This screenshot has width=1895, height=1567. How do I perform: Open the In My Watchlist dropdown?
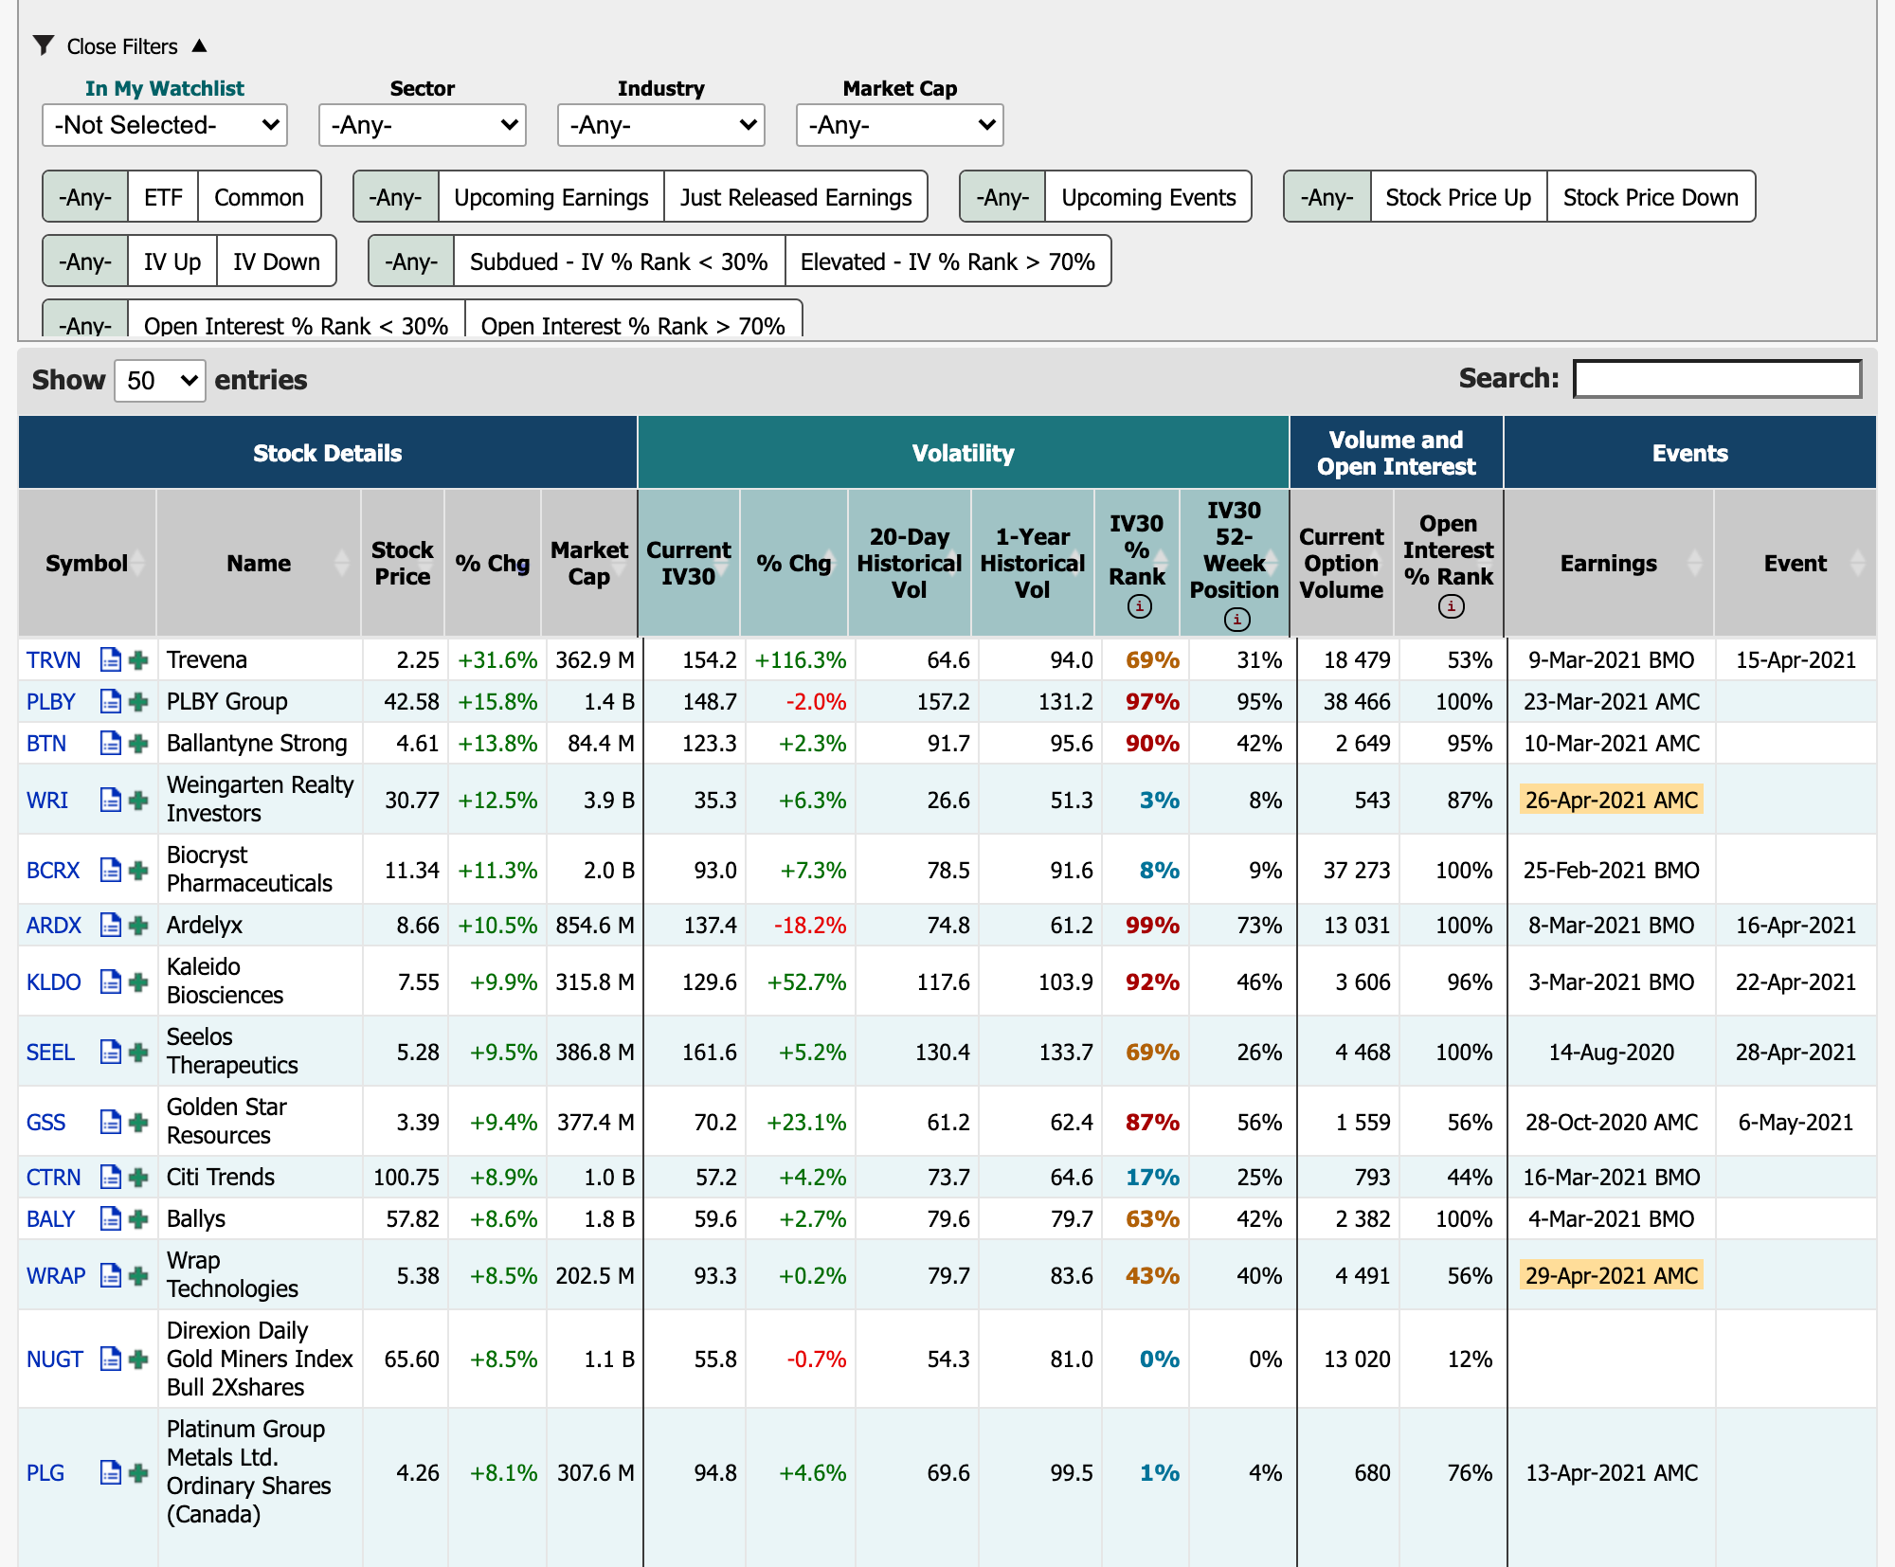tap(165, 125)
